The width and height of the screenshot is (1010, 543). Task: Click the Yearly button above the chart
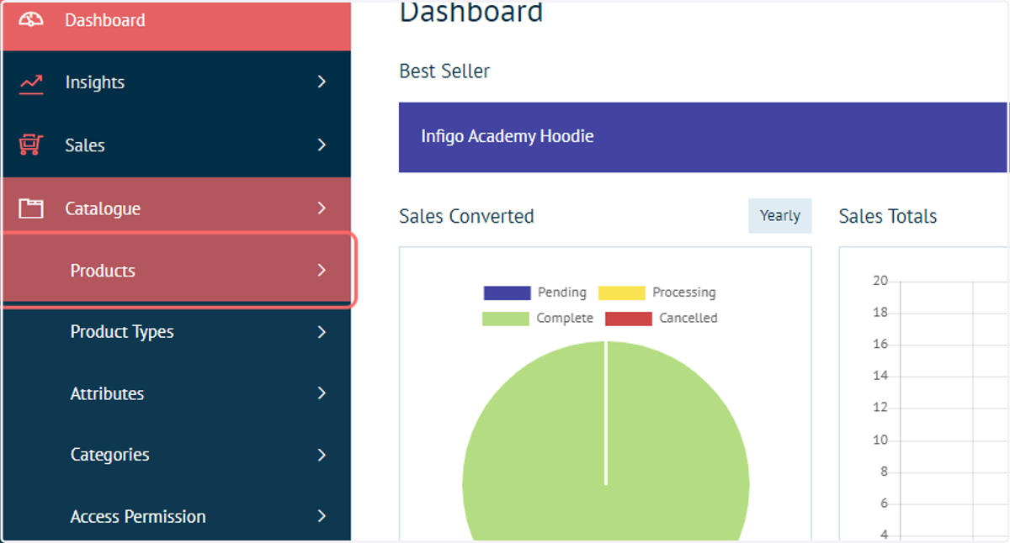[x=780, y=216]
